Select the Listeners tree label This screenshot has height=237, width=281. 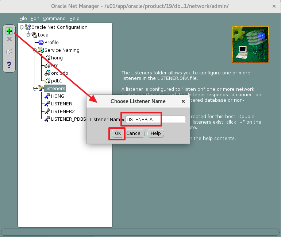(x=55, y=89)
